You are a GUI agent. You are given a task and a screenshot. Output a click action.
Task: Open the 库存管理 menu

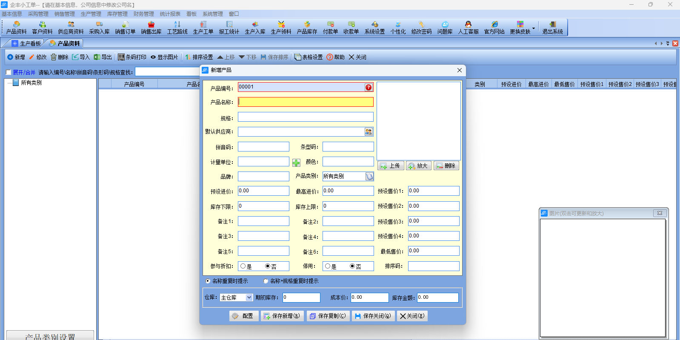pyautogui.click(x=117, y=14)
